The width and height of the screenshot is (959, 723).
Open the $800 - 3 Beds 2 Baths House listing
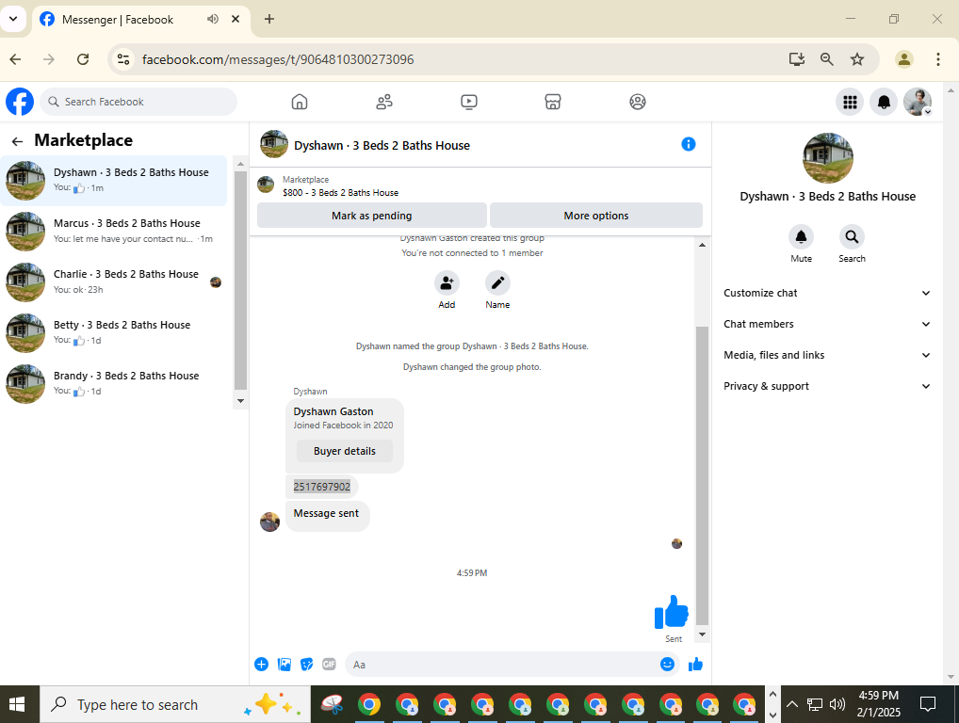(340, 192)
